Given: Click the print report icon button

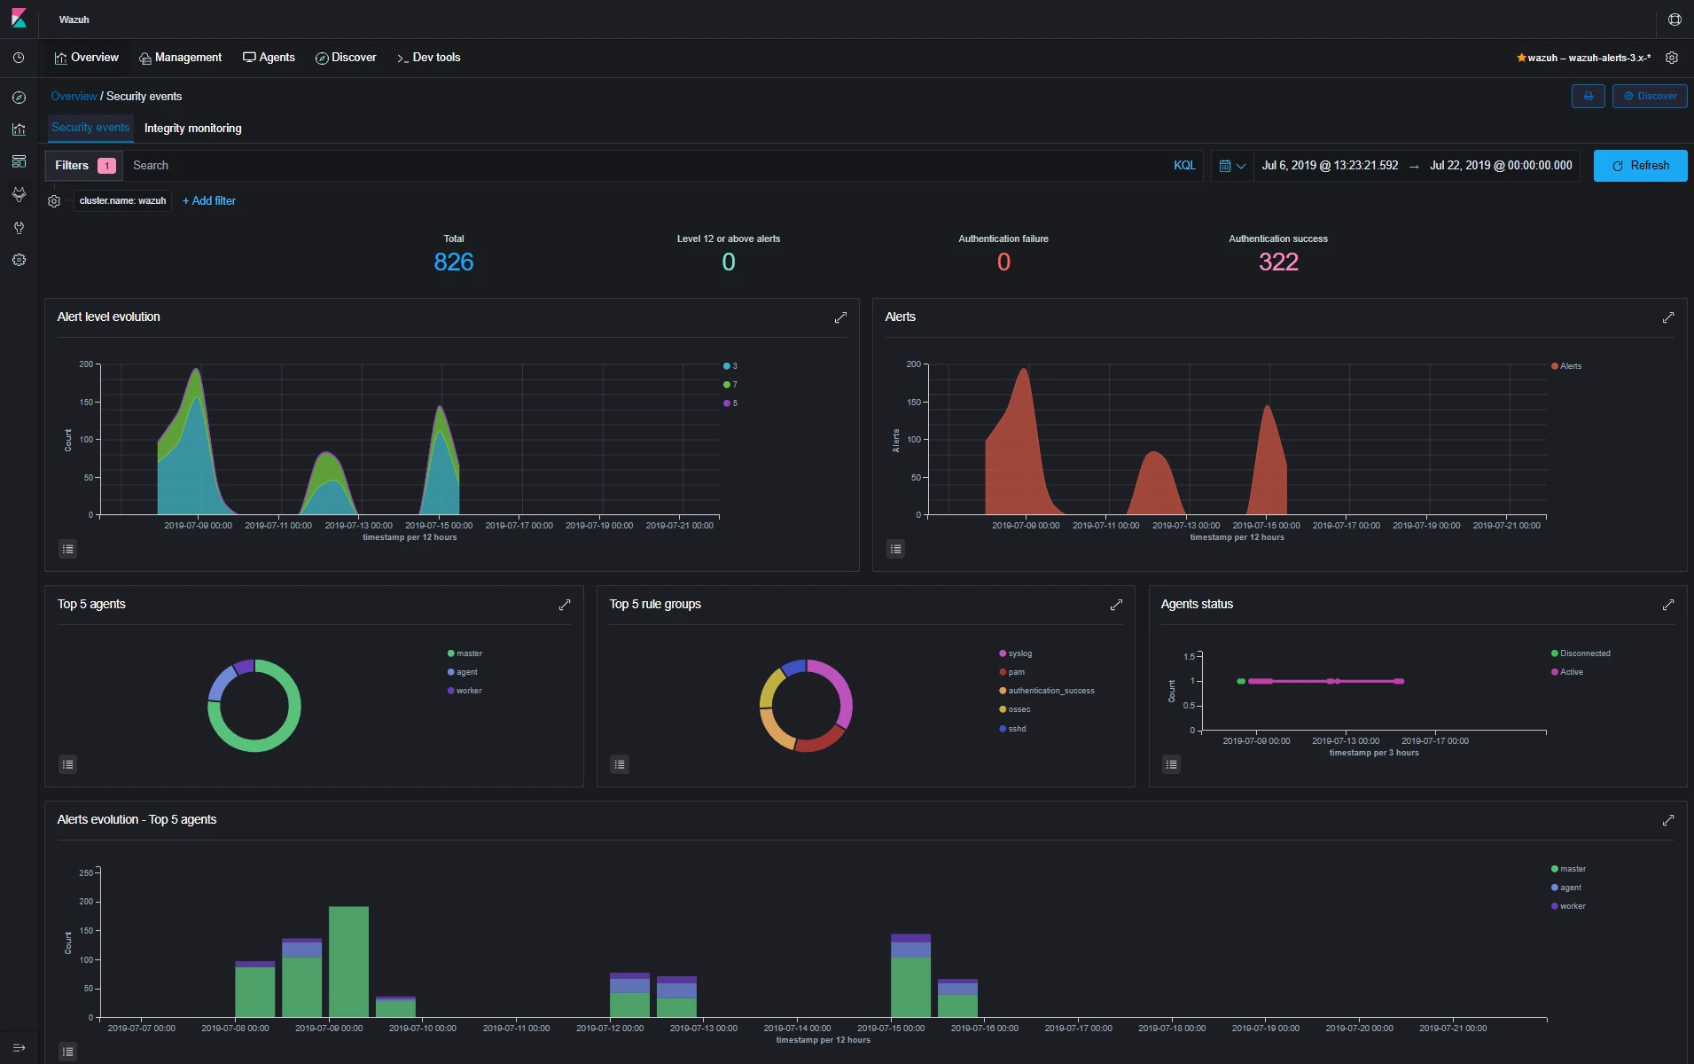Looking at the screenshot, I should click(1588, 96).
